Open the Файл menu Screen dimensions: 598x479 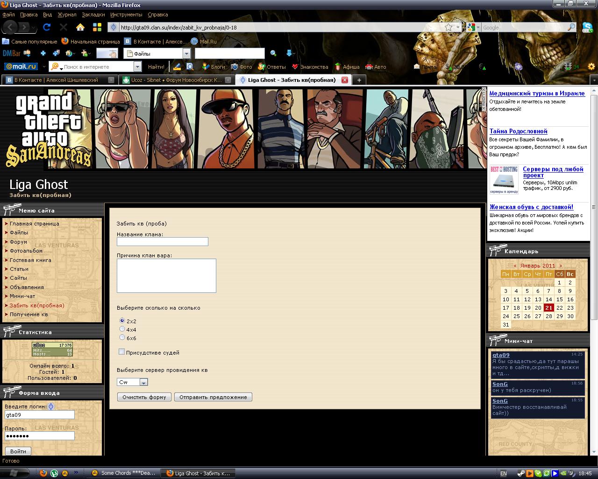(8, 15)
